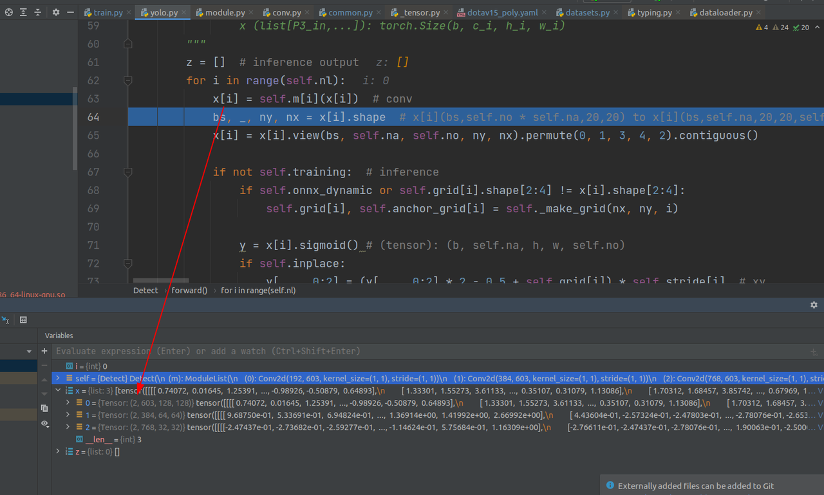824x495 pixels.
Task: Toggle code folding marker at line 62
Action: pos(127,81)
